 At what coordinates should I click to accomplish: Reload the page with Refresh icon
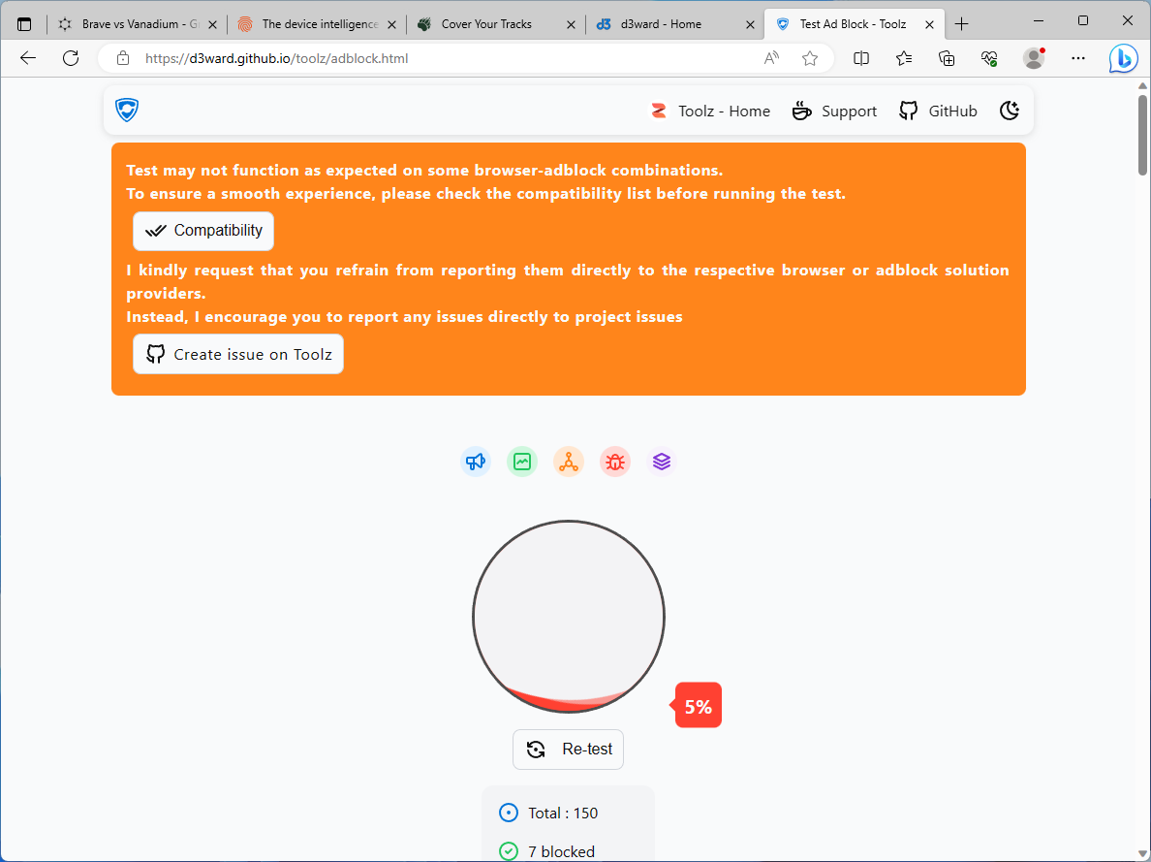click(71, 58)
